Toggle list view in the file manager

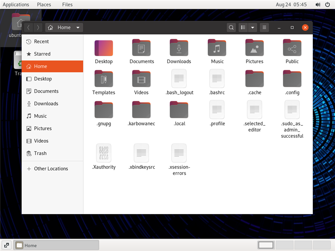[243, 28]
